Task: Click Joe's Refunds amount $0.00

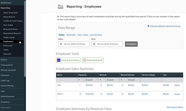Action: tap(110, 85)
